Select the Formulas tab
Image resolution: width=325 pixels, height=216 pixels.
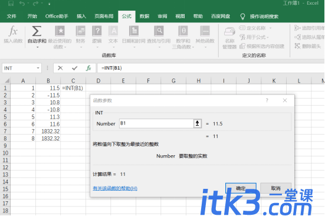(127, 17)
